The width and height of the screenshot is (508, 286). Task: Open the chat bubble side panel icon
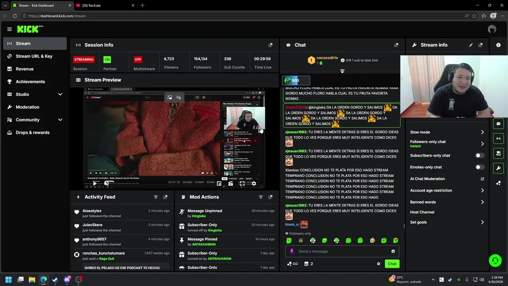[498, 124]
